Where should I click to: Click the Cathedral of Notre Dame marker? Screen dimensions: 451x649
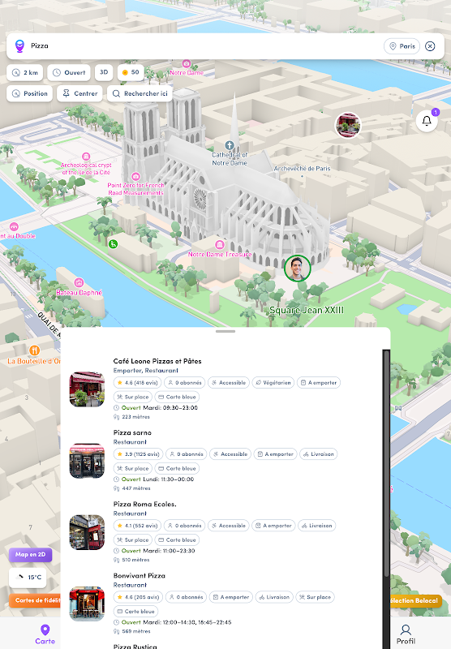(x=230, y=145)
